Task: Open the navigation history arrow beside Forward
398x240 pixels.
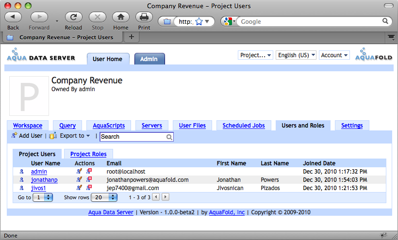Action: (x=57, y=21)
